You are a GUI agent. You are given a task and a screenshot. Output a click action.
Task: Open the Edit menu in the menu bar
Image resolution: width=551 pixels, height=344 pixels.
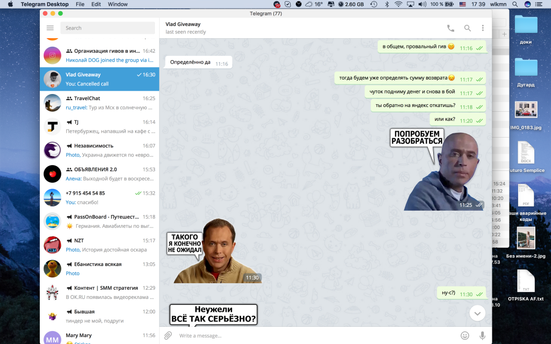pyautogui.click(x=96, y=4)
